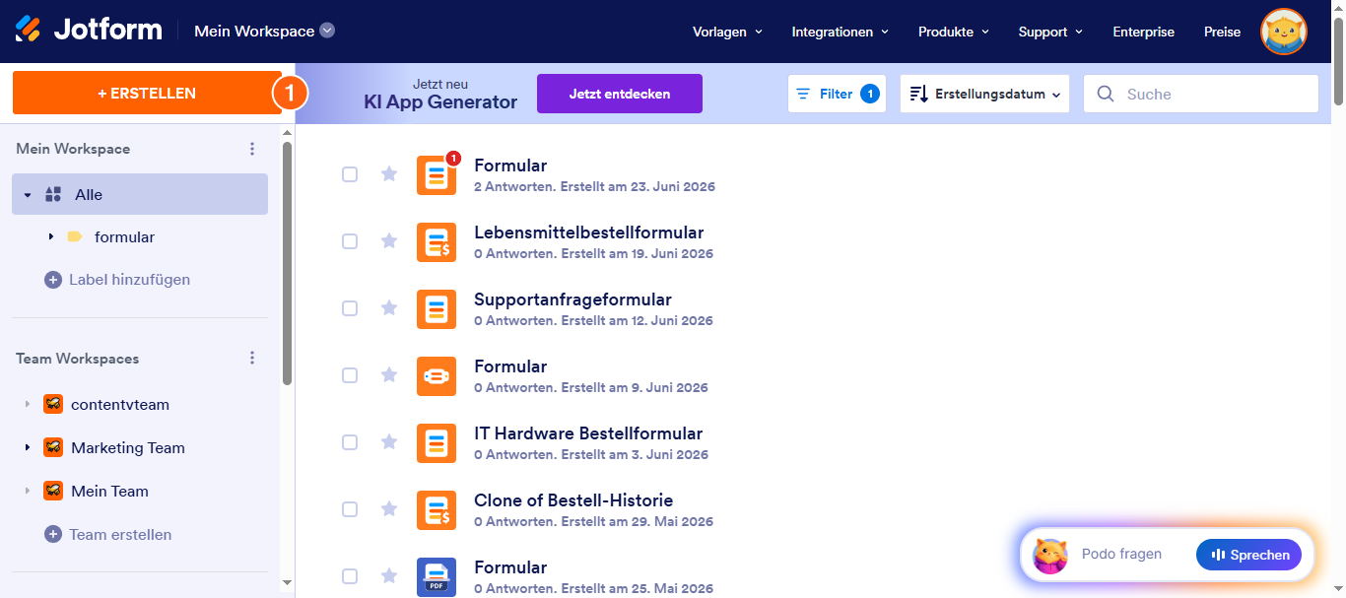Viewport: 1346px width, 598px height.
Task: Click Jetzt entdecken button
Action: coord(620,94)
